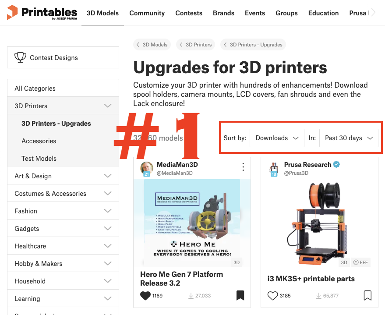The height and width of the screenshot is (315, 385).
Task: Click the 3D badge on i3 MK3S+ card
Action: point(344,262)
